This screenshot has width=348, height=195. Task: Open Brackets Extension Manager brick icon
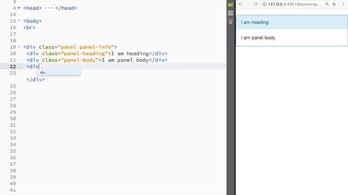(231, 4)
